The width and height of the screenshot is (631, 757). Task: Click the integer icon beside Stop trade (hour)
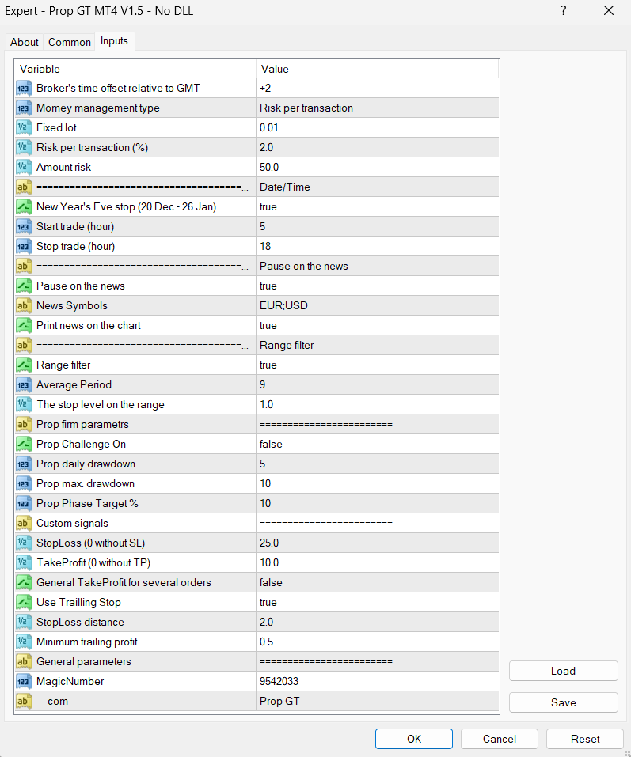click(24, 247)
